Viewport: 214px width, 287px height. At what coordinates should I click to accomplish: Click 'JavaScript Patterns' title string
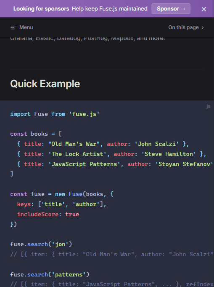[x=84, y=164]
